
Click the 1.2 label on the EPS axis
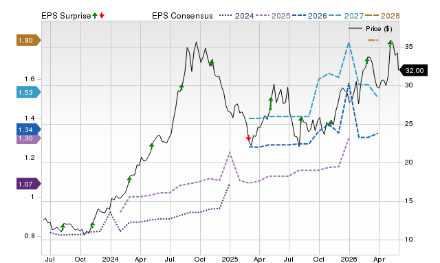pos(30,158)
